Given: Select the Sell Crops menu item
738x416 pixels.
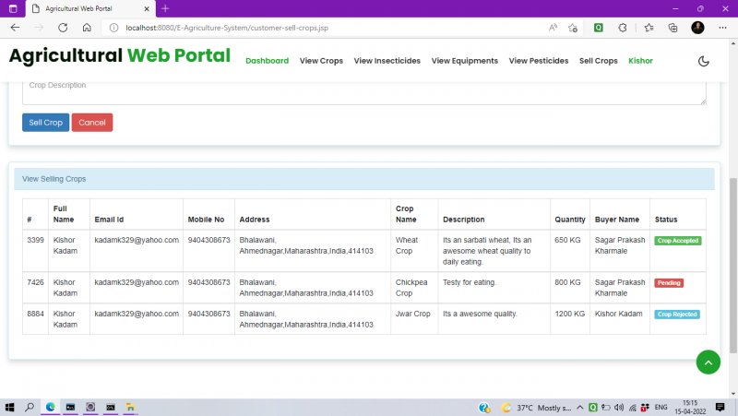Looking at the screenshot, I should tap(598, 61).
